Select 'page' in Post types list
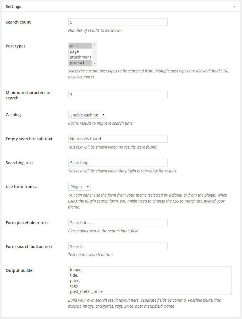This screenshot has width=242, height=319. [x=80, y=51]
